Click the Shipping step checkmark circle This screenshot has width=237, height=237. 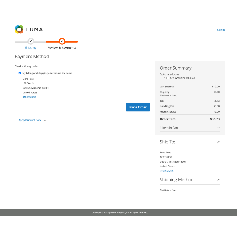31,41
